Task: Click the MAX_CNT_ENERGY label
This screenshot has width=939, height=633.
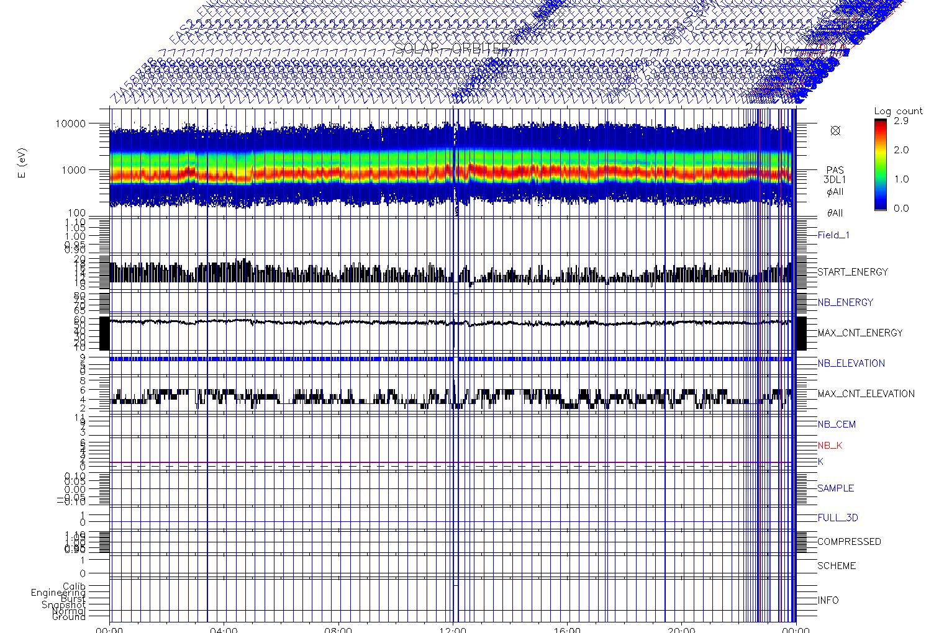Action: click(x=860, y=333)
